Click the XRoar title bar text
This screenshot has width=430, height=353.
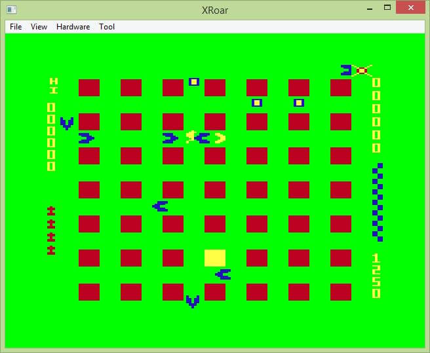coord(215,10)
